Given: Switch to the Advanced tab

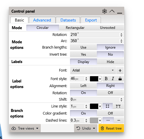Looking at the screenshot, I should point(42,20).
